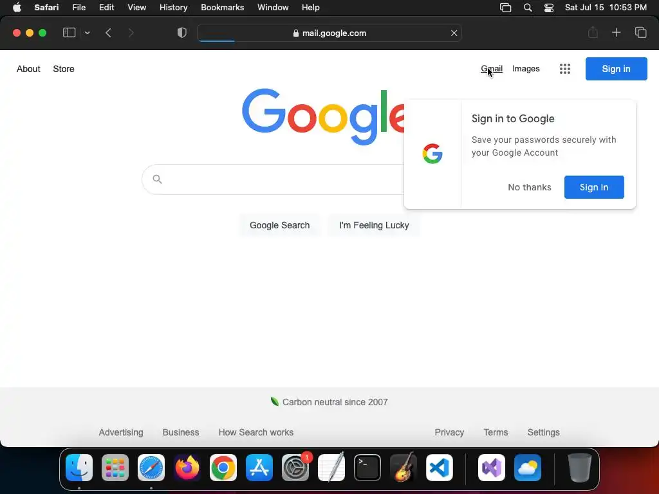Click the Google G logo in popup
Viewport: 659px width, 494px height.
432,154
